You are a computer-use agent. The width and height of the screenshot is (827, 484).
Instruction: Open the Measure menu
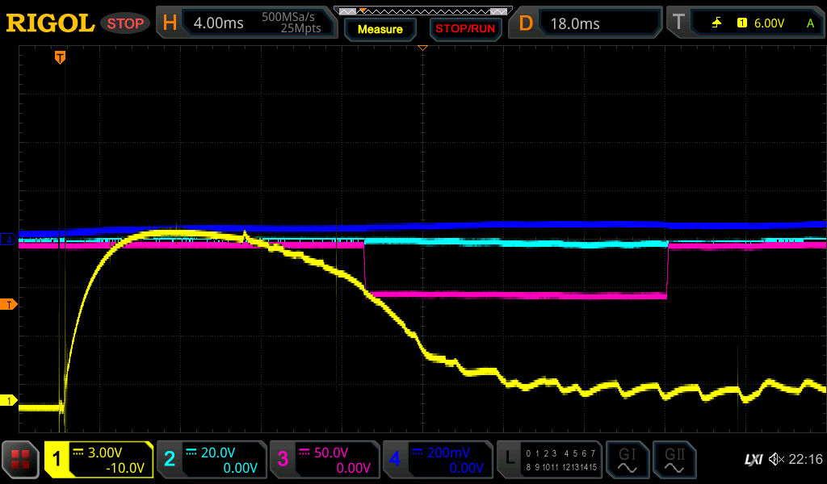tap(380, 29)
